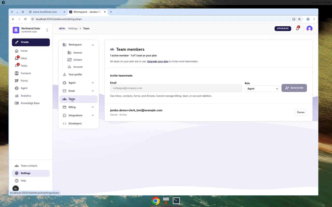
Task: Click the Agent robot icon in settings menu
Action: coord(65,83)
